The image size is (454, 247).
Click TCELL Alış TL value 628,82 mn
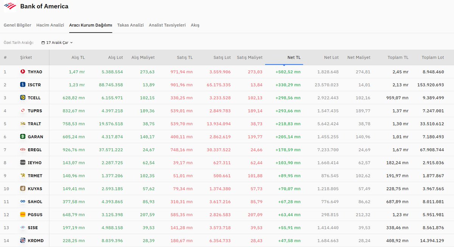coord(74,98)
